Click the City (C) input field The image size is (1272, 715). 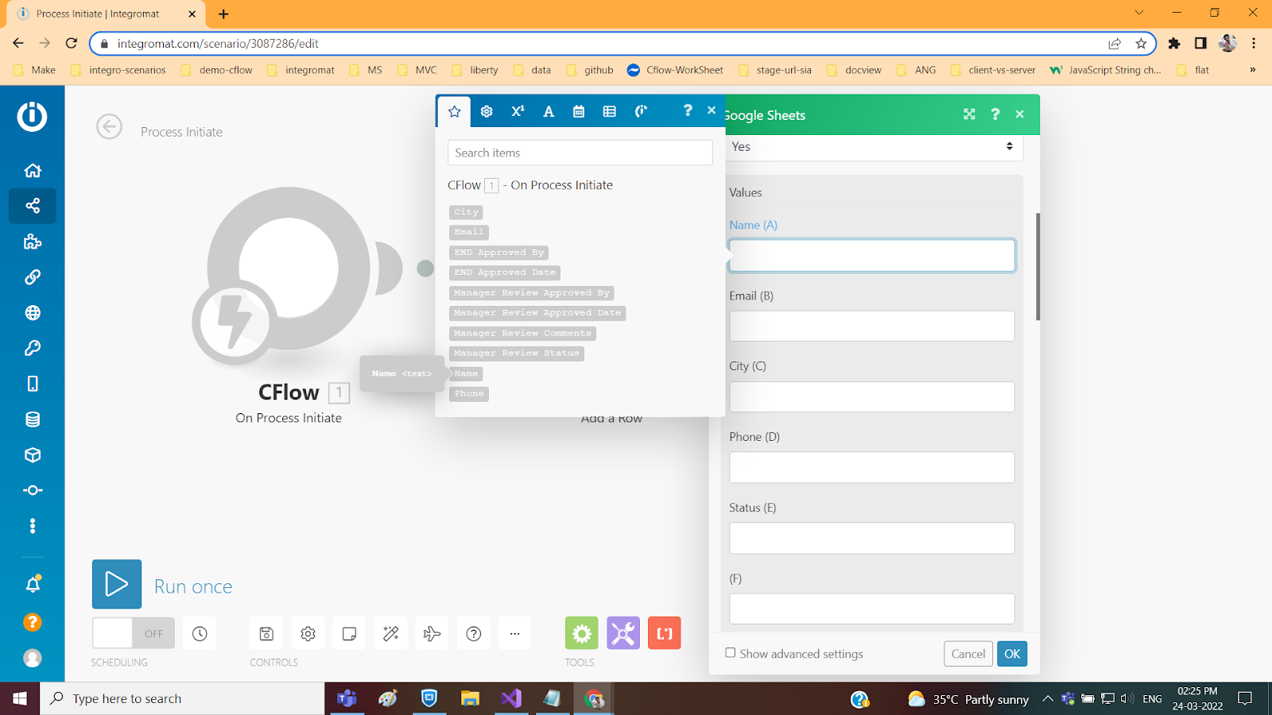872,396
